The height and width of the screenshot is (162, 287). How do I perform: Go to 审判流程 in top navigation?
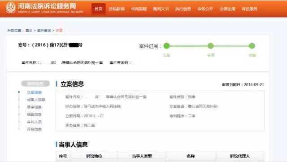139,9
